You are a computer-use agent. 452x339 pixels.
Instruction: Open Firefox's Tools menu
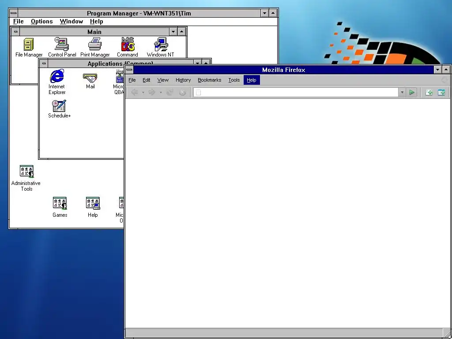click(x=234, y=80)
